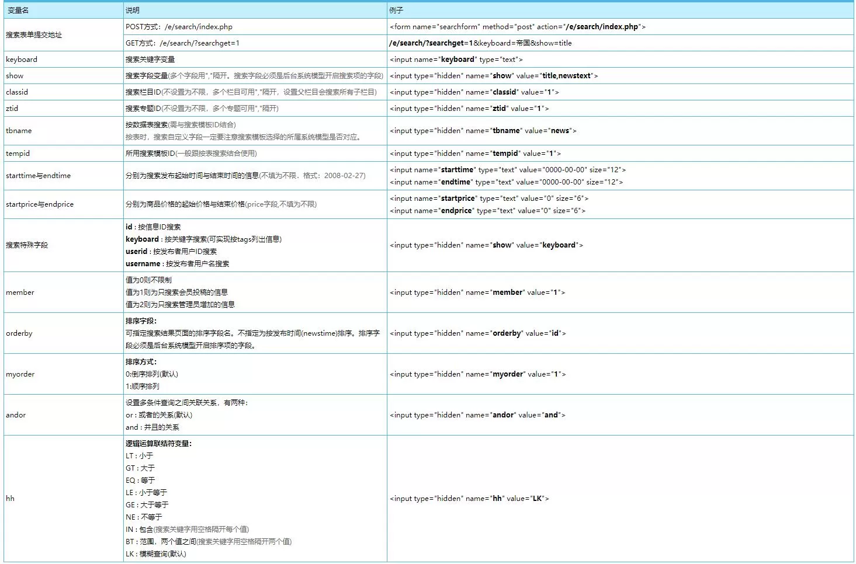Click the tempid variable cell
Screen dimensions: 856x564
point(63,154)
